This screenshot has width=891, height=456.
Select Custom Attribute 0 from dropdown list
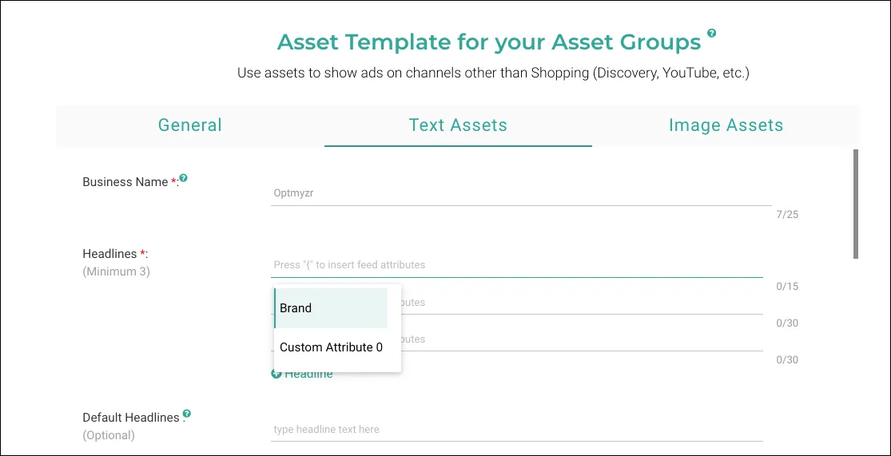point(331,347)
